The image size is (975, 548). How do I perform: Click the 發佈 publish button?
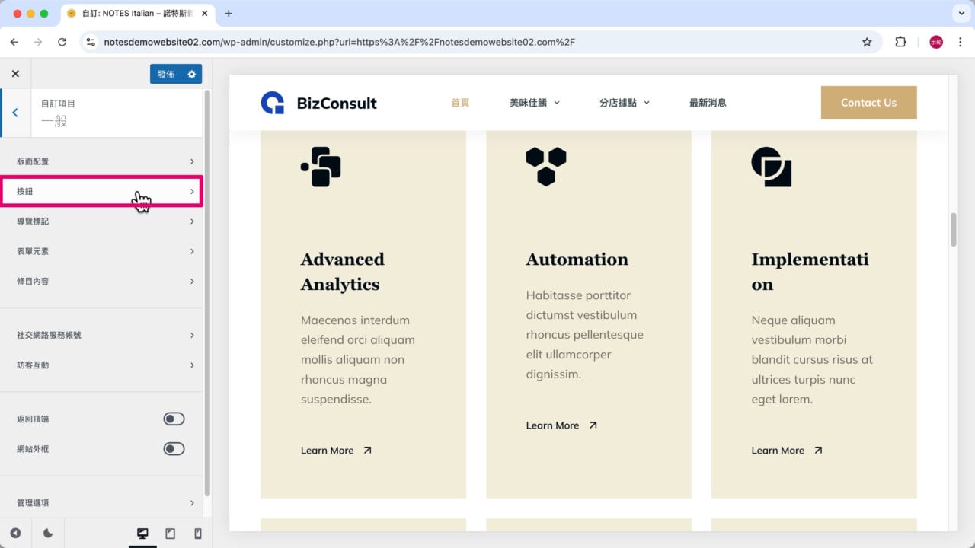coord(166,74)
